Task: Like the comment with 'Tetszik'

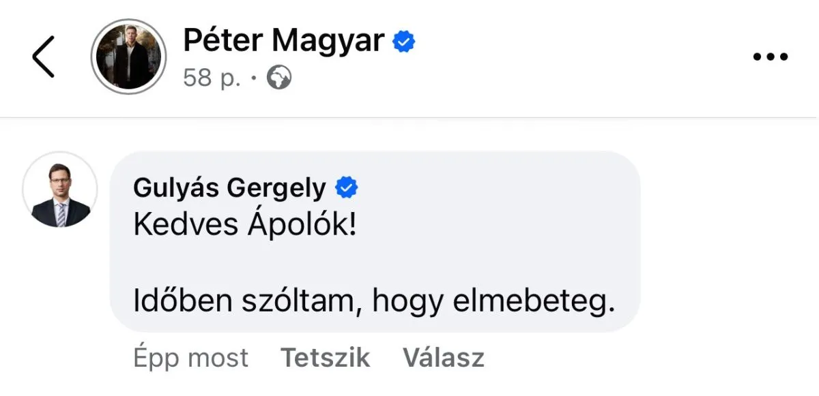Action: (326, 357)
